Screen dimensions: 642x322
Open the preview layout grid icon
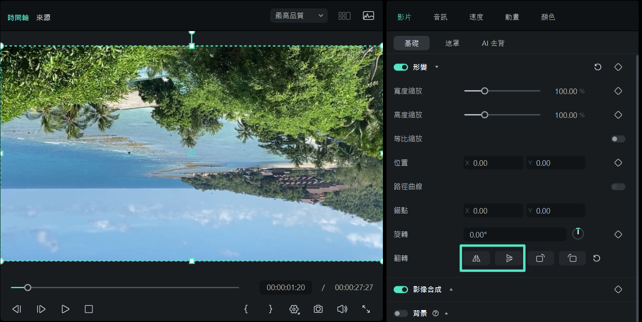345,16
